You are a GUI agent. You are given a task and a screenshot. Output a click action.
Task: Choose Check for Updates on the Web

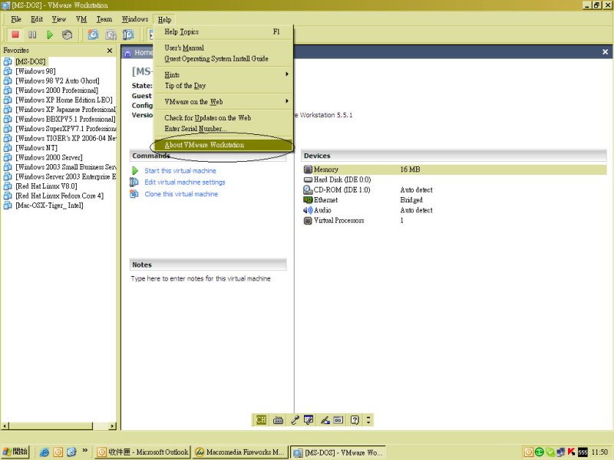point(223,117)
